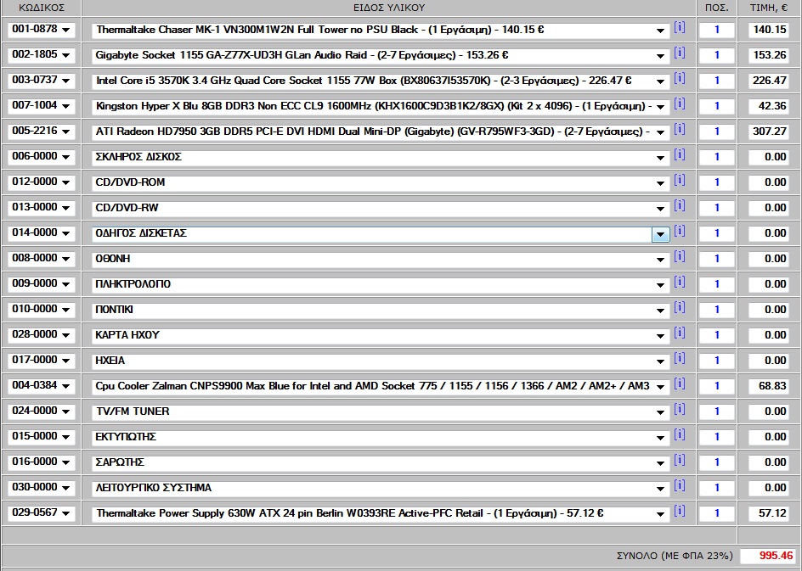This screenshot has height=571, width=802.
Task: Click the 226.47 price field
Action: pyautogui.click(x=768, y=81)
